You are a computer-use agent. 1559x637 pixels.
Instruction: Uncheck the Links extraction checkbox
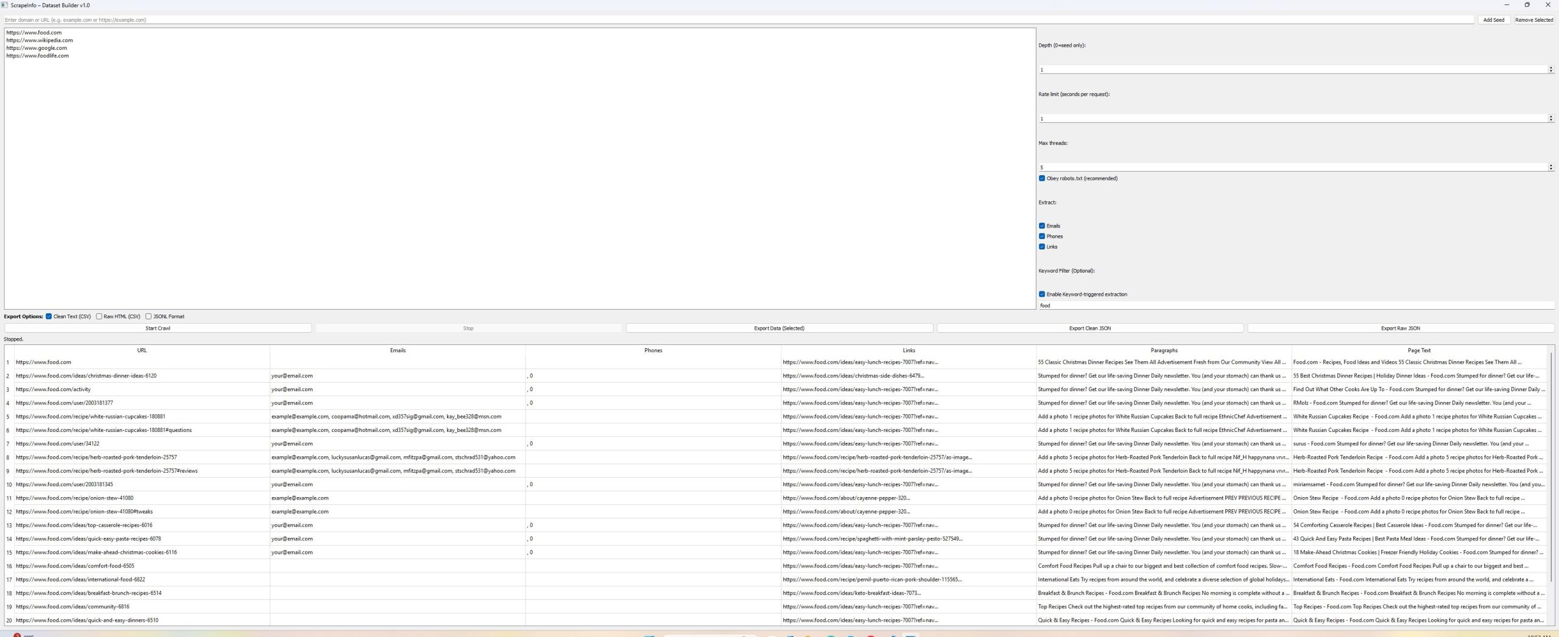click(1042, 246)
